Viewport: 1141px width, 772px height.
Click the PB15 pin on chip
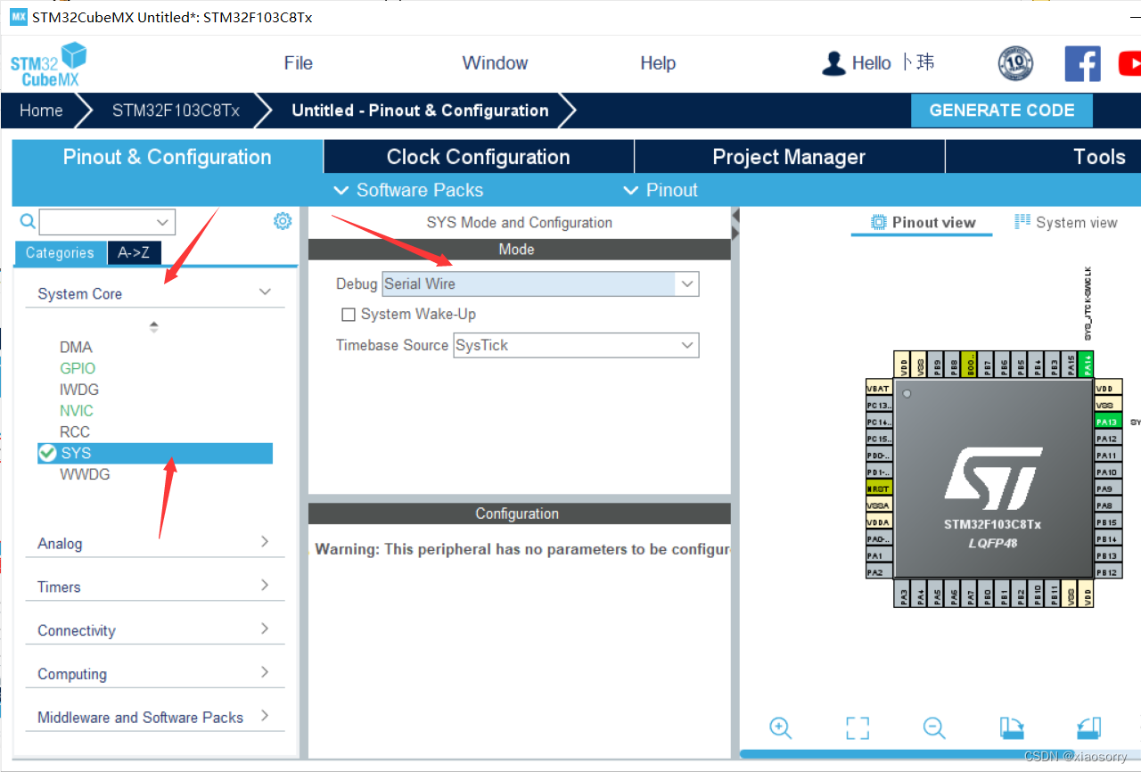(1107, 522)
